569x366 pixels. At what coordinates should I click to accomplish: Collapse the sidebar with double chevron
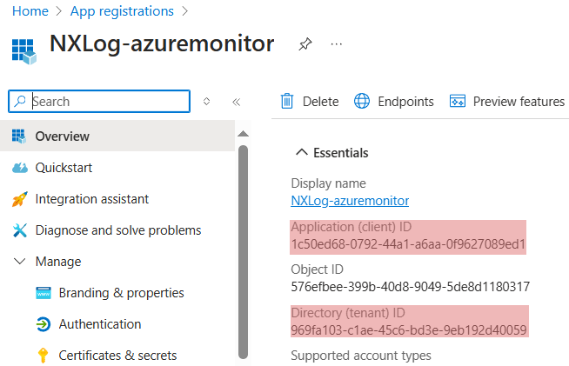click(x=236, y=102)
